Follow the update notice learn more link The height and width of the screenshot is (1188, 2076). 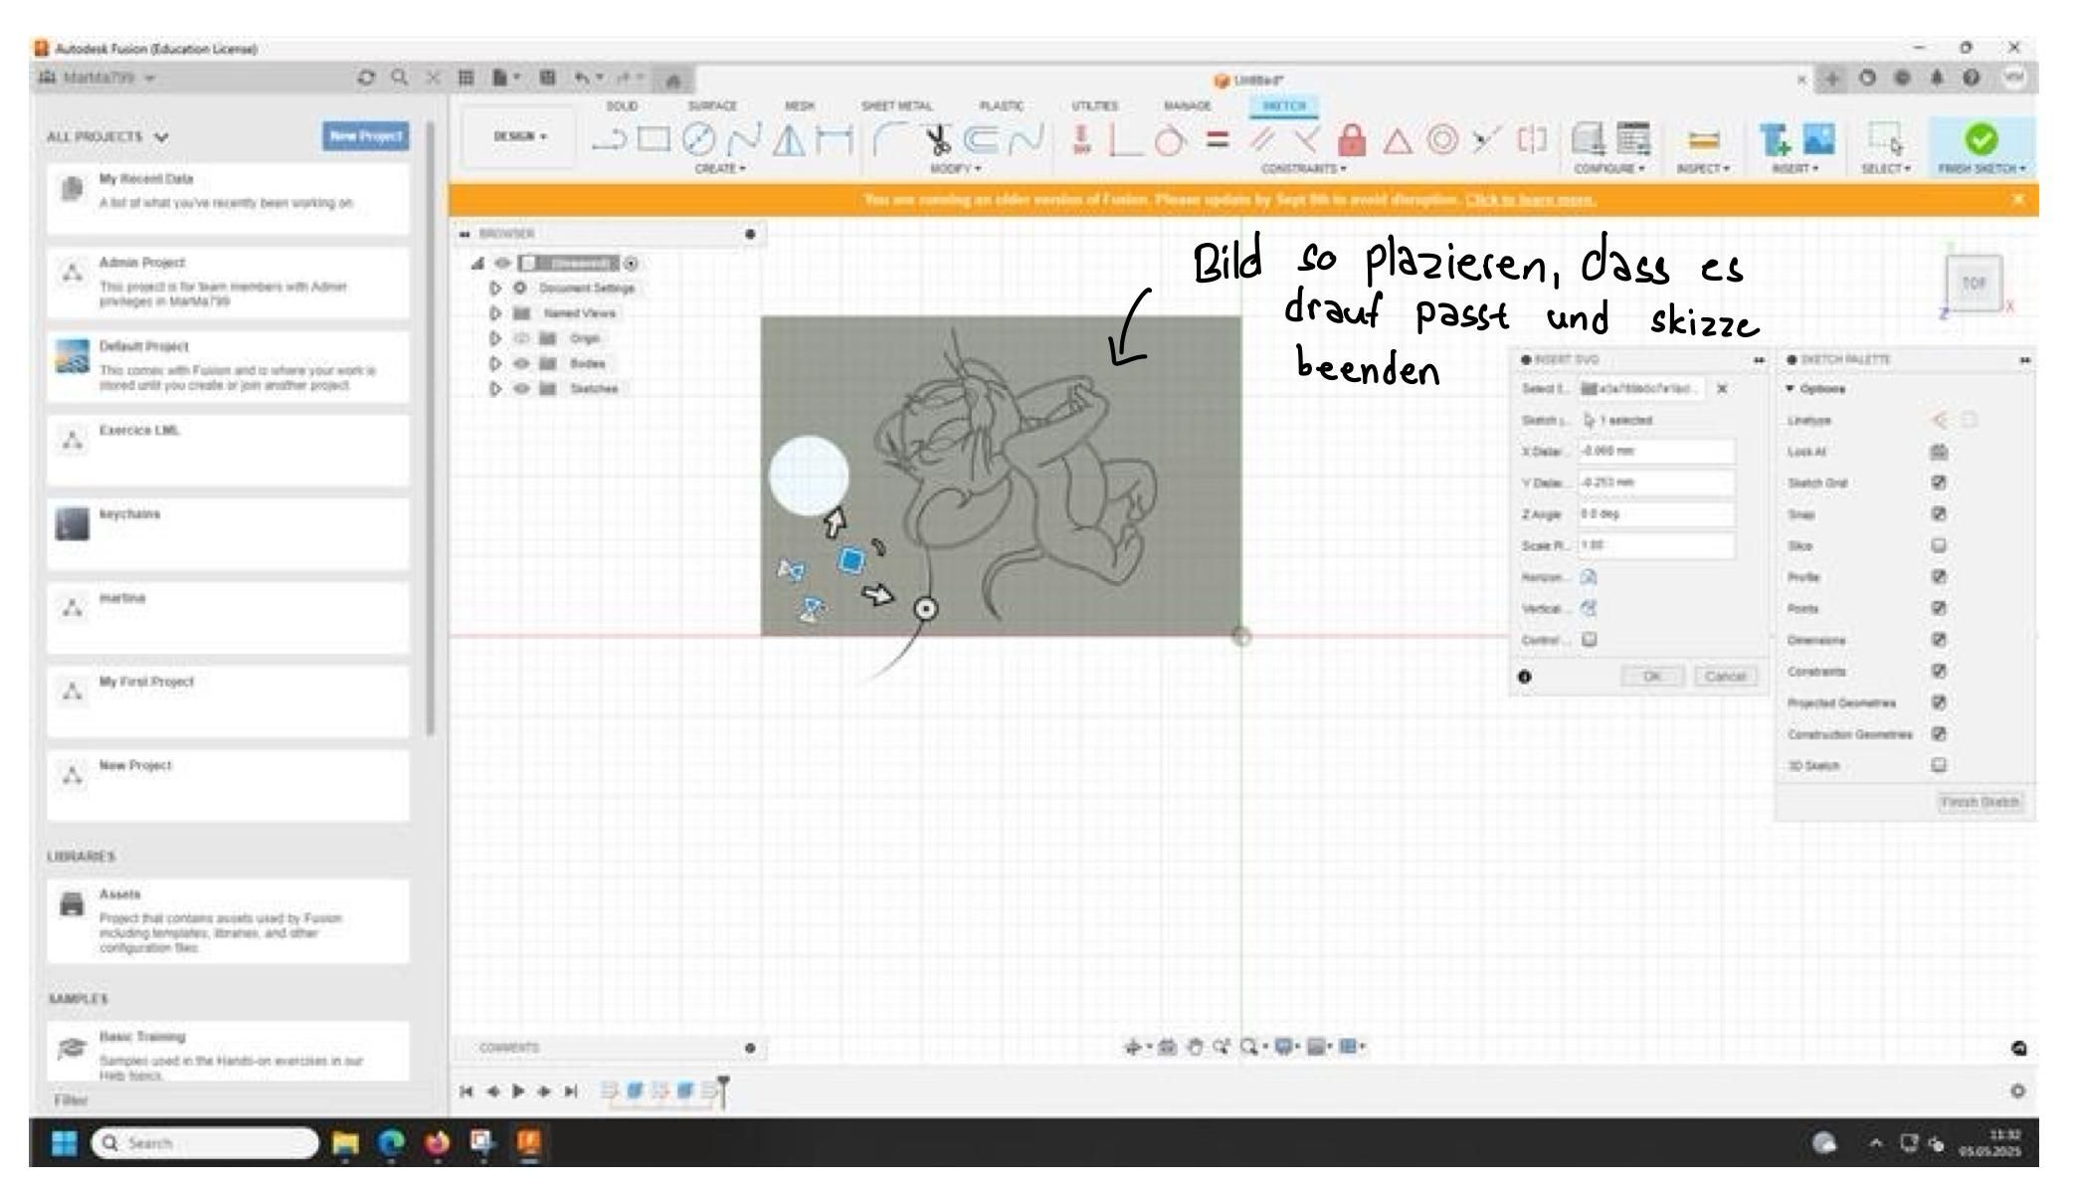pyautogui.click(x=1530, y=200)
